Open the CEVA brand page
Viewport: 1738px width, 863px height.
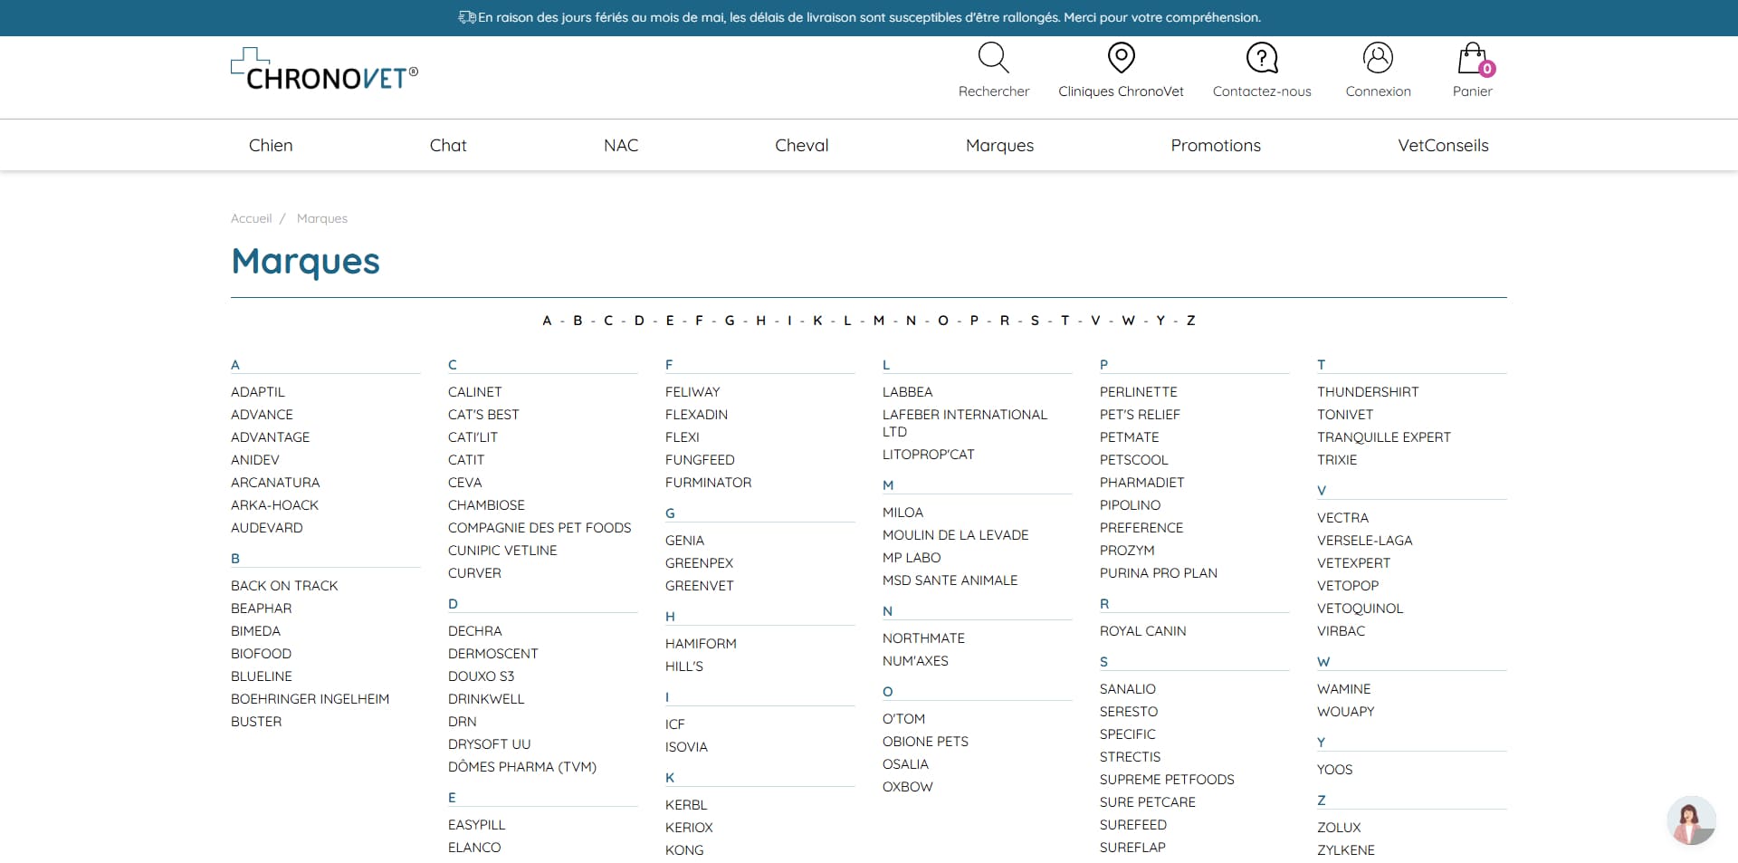(x=464, y=483)
